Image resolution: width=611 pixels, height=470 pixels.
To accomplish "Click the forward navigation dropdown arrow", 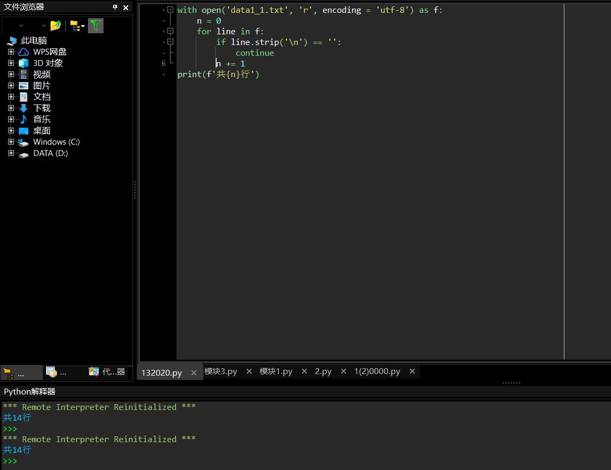I will 43,26.
